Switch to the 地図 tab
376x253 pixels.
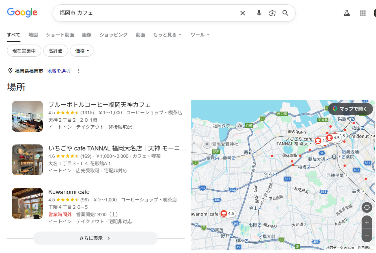(x=33, y=35)
